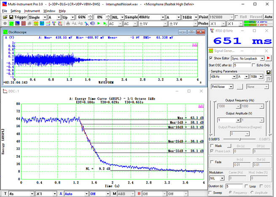The width and height of the screenshot is (276, 197).
Task: Enable the Loop checkbox
Action: pyautogui.click(x=247, y=185)
